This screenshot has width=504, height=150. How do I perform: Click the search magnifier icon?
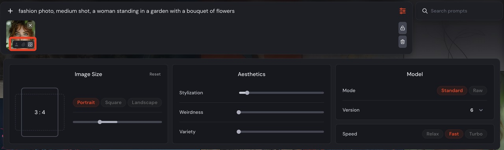coord(425,11)
